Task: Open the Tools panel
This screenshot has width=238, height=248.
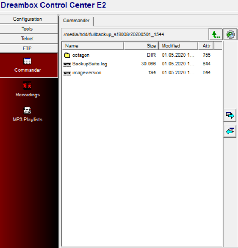Action: [x=29, y=29]
